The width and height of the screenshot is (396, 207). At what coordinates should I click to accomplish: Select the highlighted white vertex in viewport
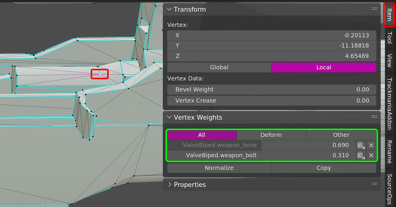tap(100, 74)
